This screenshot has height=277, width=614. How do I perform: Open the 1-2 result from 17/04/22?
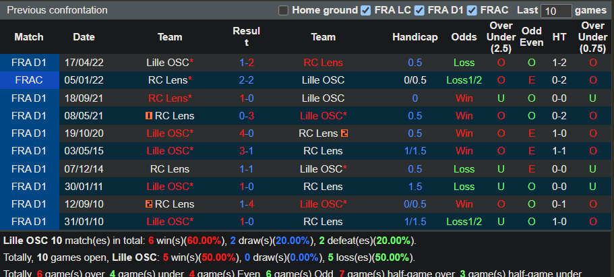tap(246, 63)
